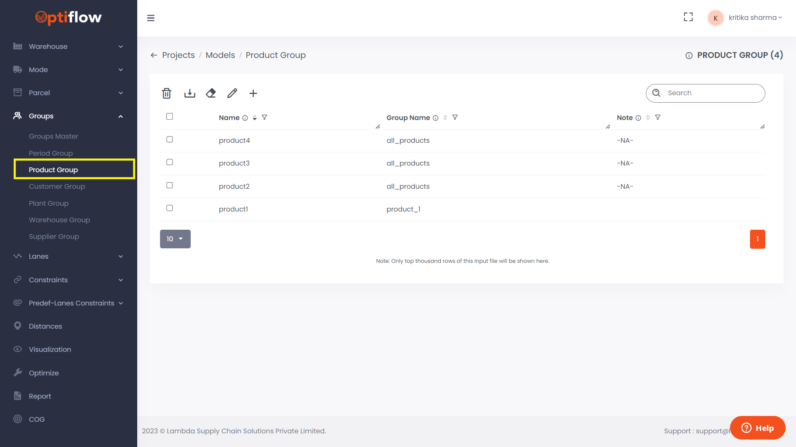Sort by the Name column arrows

click(255, 118)
